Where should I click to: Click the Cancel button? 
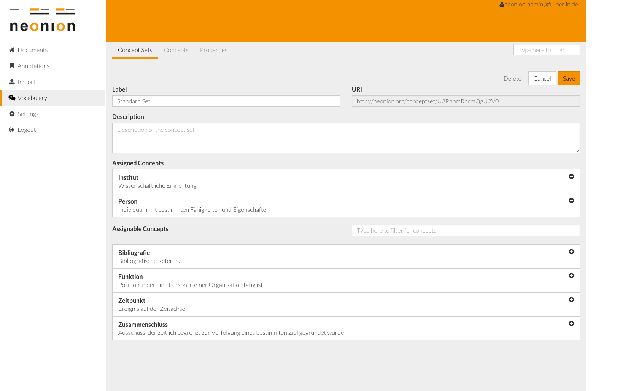542,78
